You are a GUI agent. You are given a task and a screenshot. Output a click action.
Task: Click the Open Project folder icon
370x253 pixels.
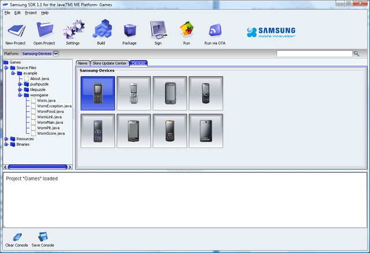44,30
